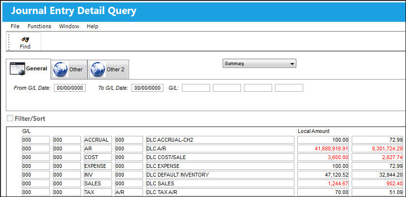Image resolution: width=406 pixels, height=197 pixels.
Task: Click the fourth G/L segment input box
Action: click(x=289, y=88)
